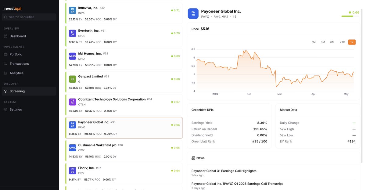Open the M/I Homes, Inc. stock card
The width and height of the screenshot is (366, 190).
coord(124,59)
